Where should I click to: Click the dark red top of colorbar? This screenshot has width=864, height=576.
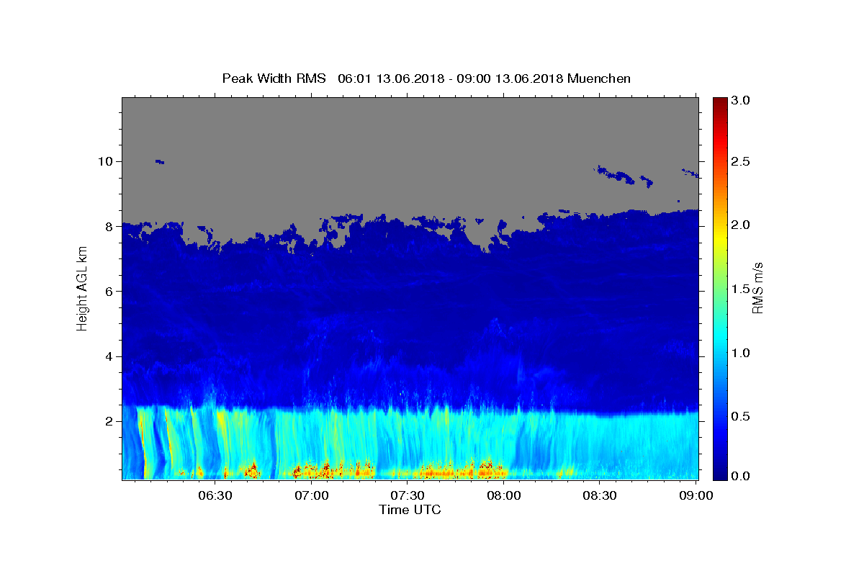[x=720, y=104]
